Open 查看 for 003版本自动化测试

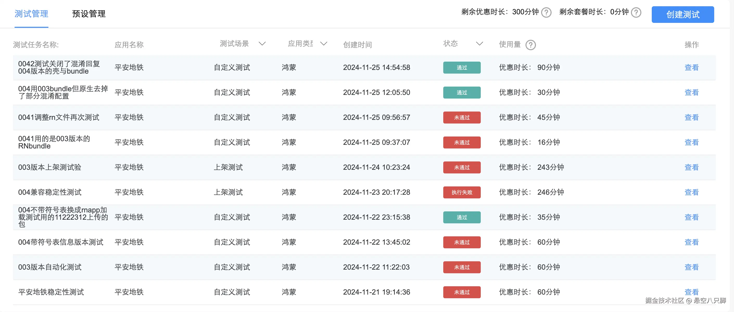pos(692,267)
